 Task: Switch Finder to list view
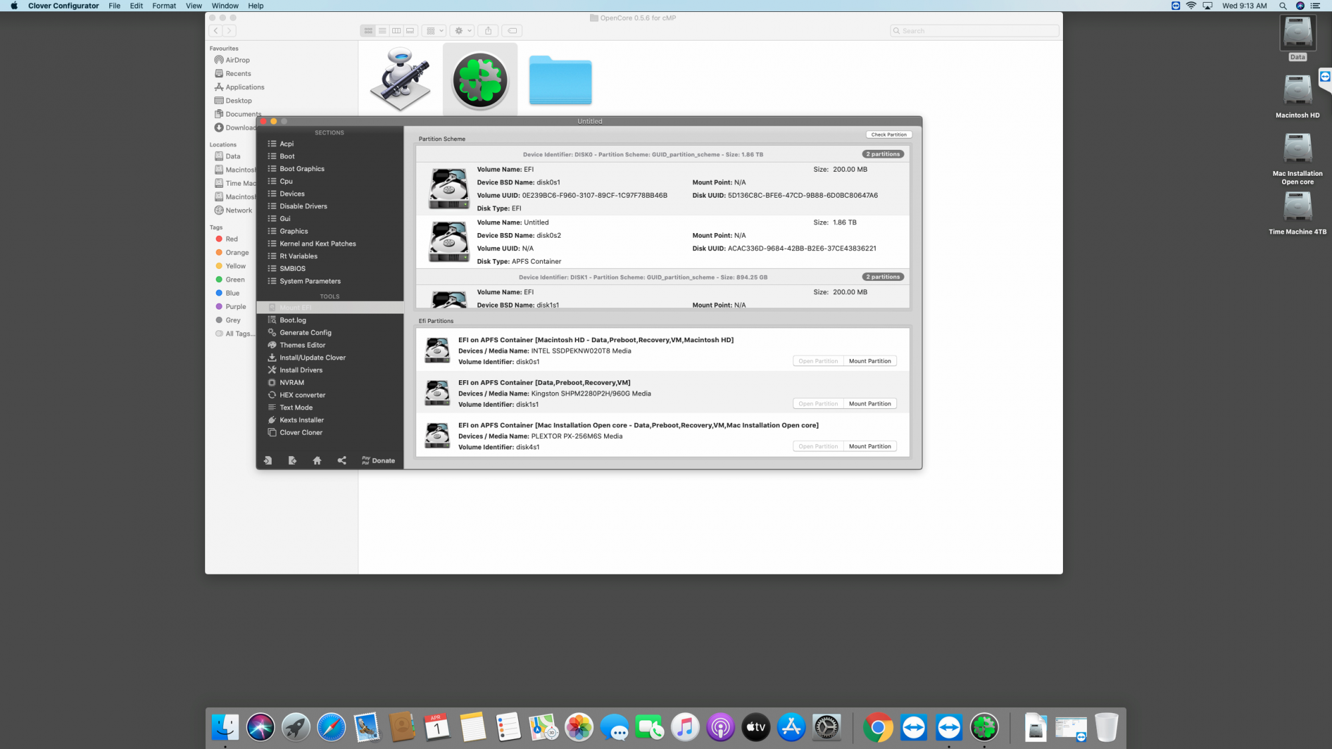point(382,31)
